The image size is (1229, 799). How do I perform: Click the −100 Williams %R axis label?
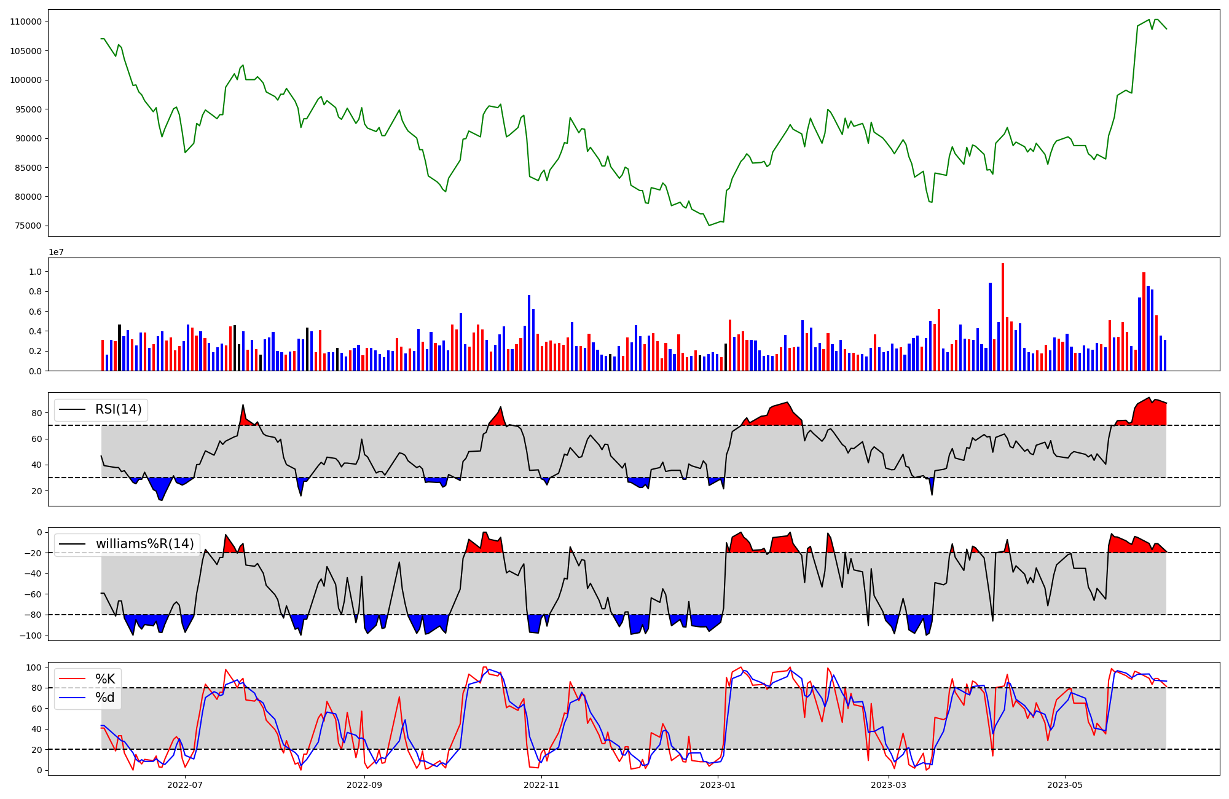pos(29,636)
